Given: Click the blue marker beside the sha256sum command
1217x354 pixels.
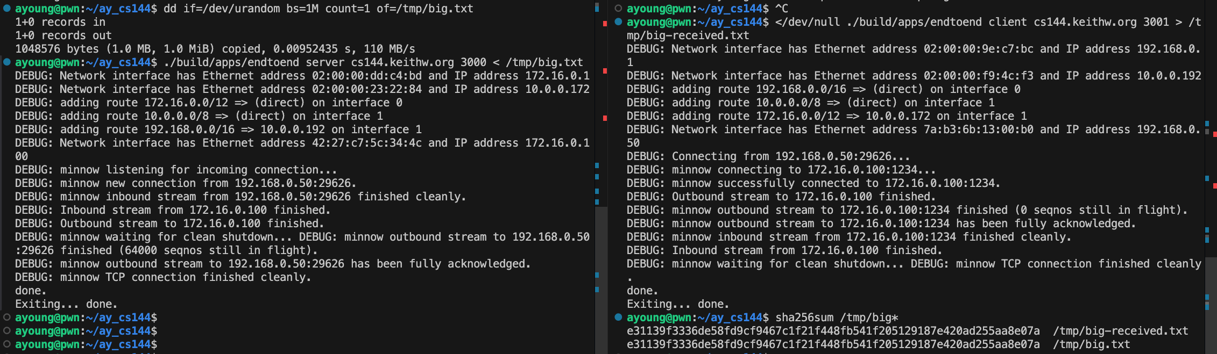Looking at the screenshot, I should 618,317.
